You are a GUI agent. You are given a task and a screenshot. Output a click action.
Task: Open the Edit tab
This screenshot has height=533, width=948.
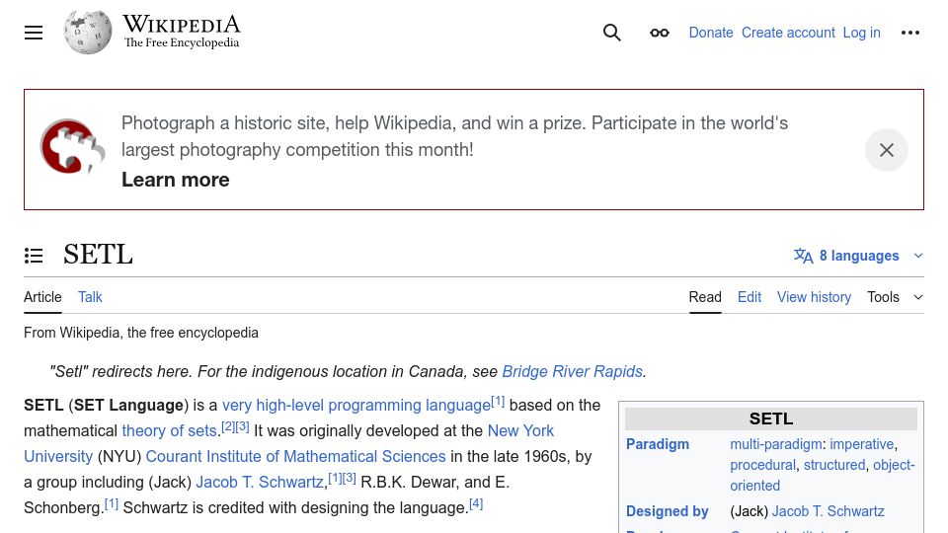coord(750,297)
